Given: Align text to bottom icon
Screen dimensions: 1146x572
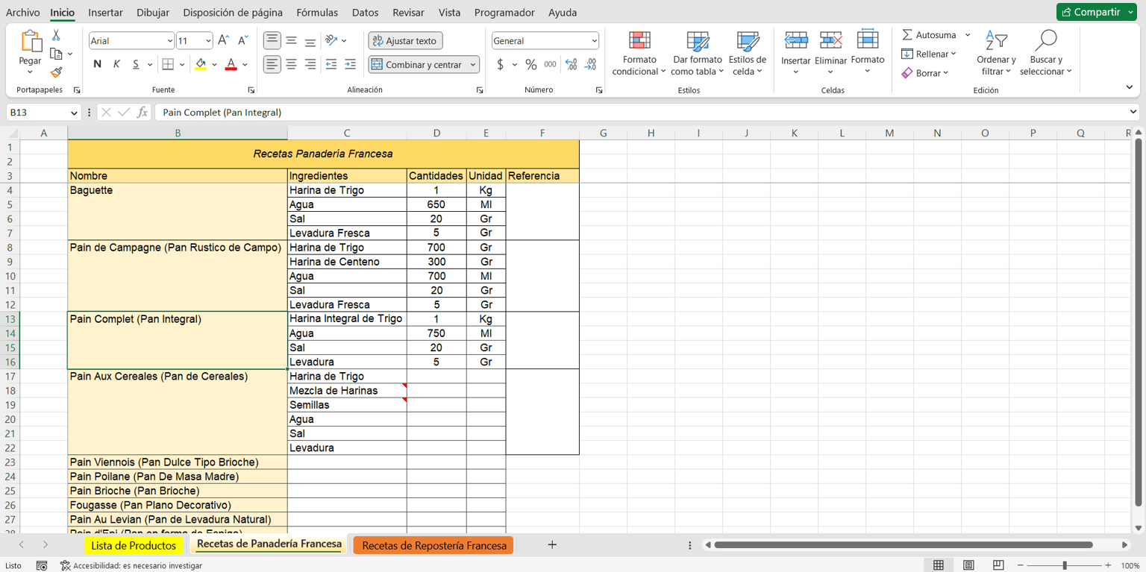Looking at the screenshot, I should [x=310, y=40].
